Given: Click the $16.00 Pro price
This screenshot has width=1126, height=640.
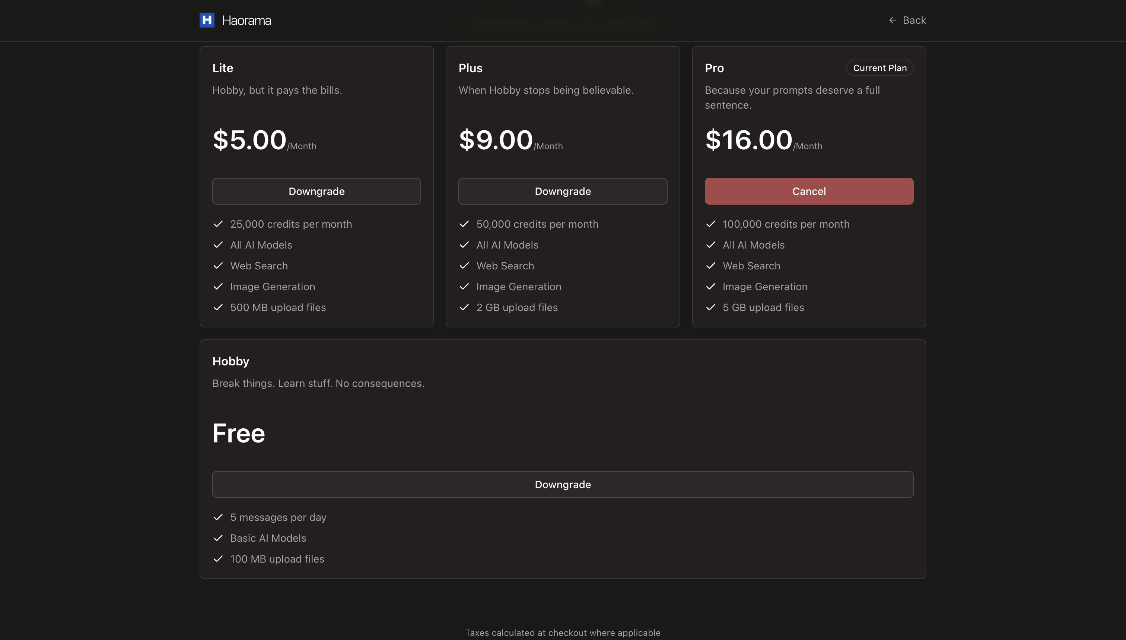Looking at the screenshot, I should pyautogui.click(x=748, y=140).
